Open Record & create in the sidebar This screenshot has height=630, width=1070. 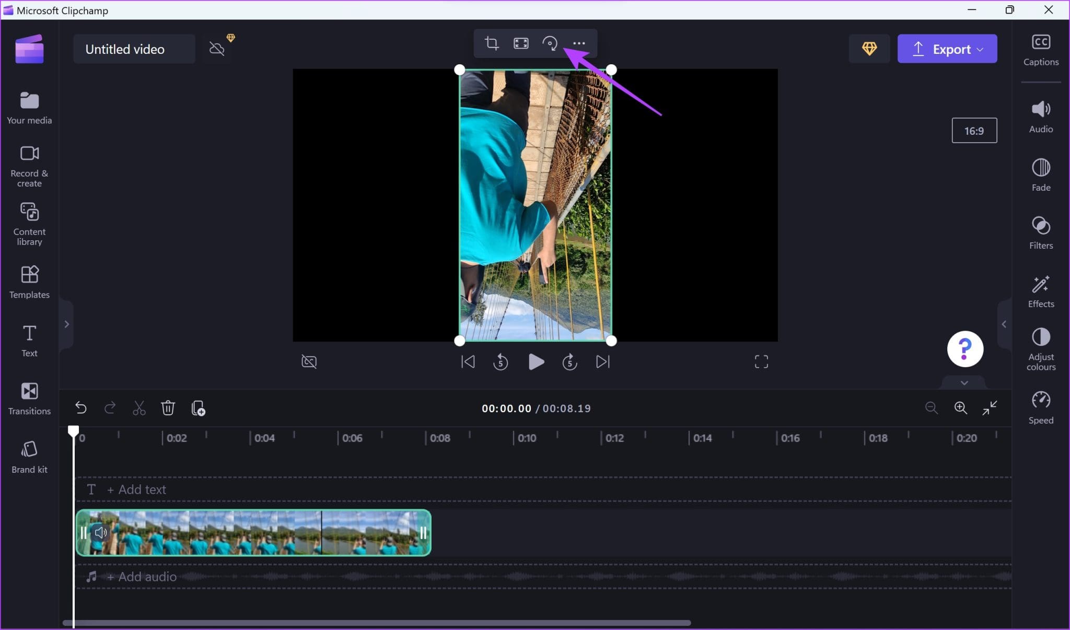pos(29,166)
